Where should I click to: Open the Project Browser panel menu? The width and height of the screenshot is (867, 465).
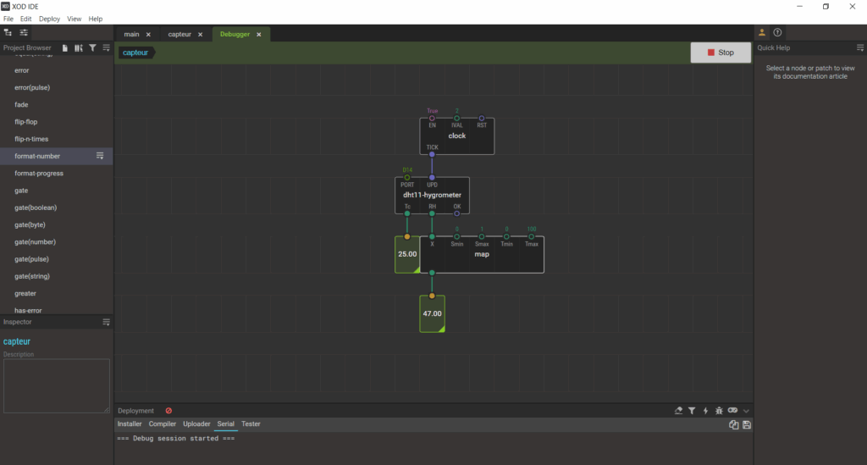106,48
